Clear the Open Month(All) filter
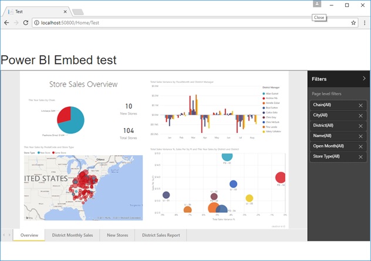This screenshot has height=261, width=371. coord(360,146)
